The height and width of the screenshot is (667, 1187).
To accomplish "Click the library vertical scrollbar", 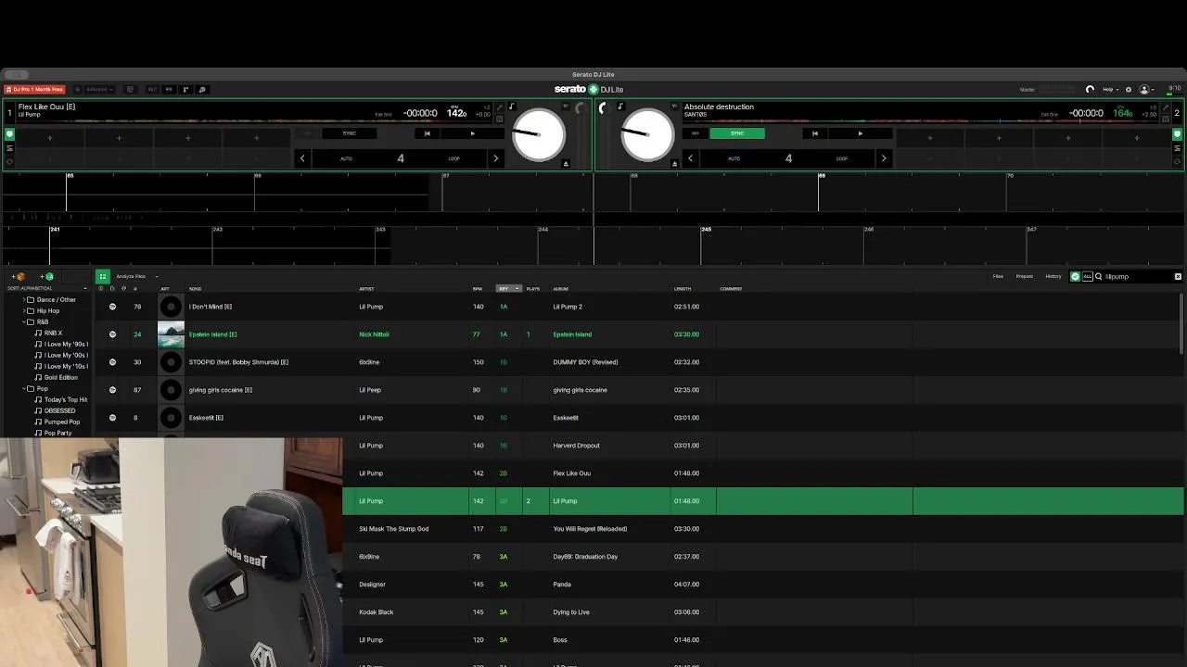I will (1181, 324).
